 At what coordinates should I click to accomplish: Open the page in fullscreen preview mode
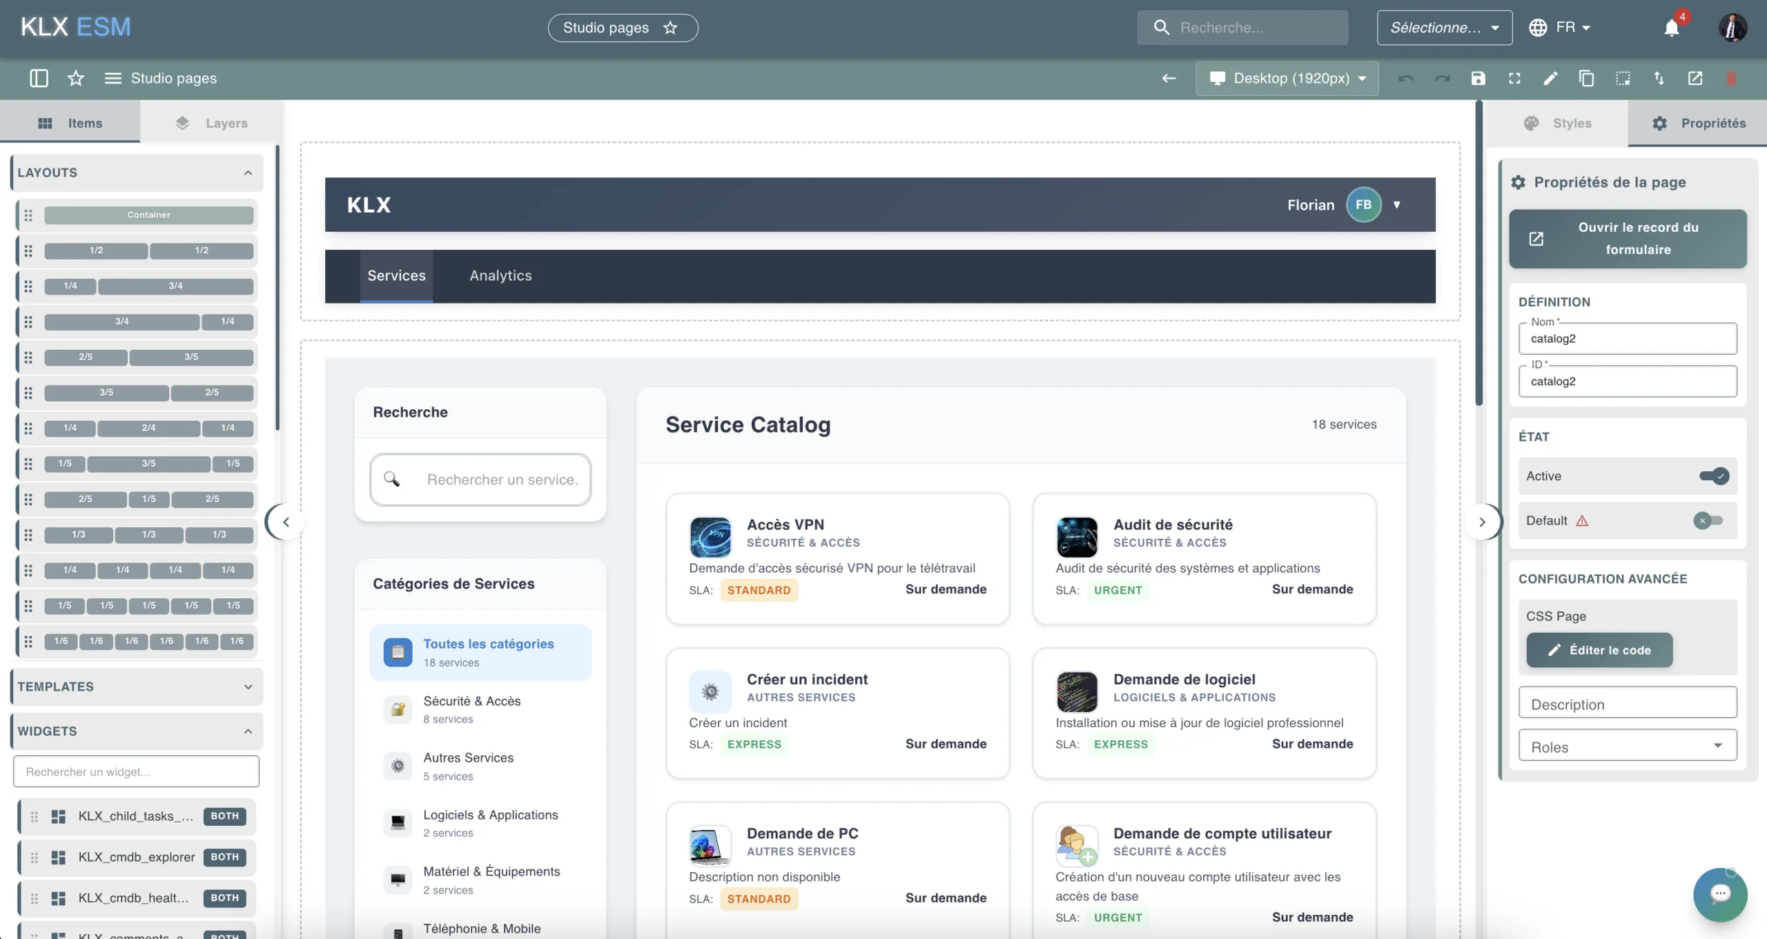coord(1514,78)
